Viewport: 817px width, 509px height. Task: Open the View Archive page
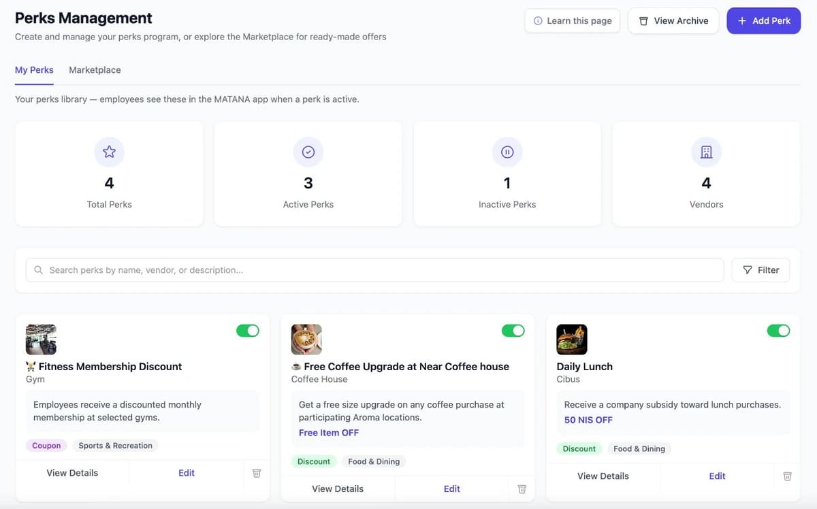point(673,21)
